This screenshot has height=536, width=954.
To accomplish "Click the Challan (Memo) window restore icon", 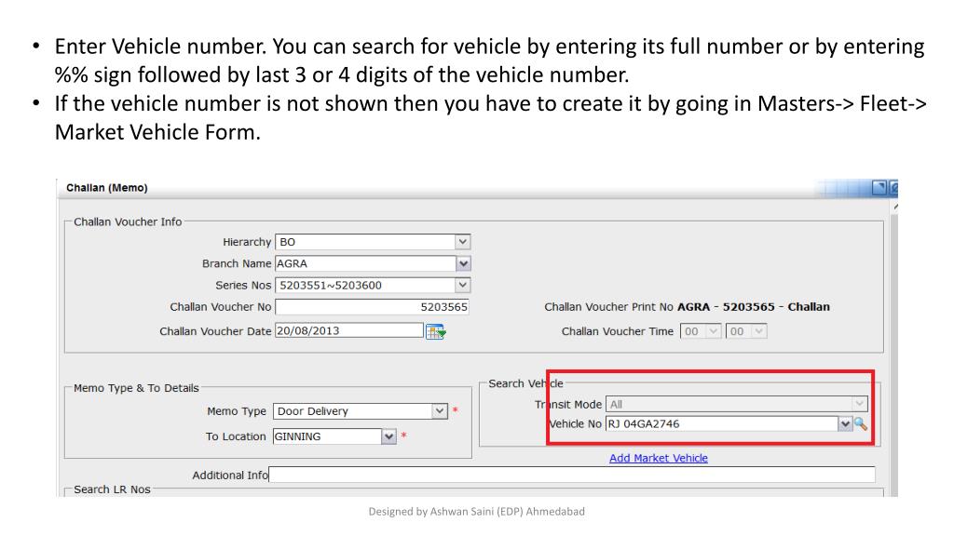I will point(879,188).
